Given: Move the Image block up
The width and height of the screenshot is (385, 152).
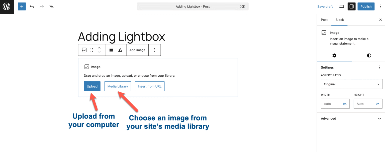Looking at the screenshot, I should click(99, 48).
